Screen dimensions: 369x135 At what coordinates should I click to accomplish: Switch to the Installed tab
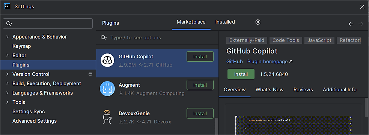(225, 22)
